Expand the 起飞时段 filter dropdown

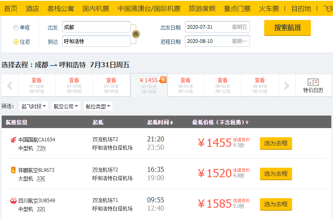coord(34,106)
